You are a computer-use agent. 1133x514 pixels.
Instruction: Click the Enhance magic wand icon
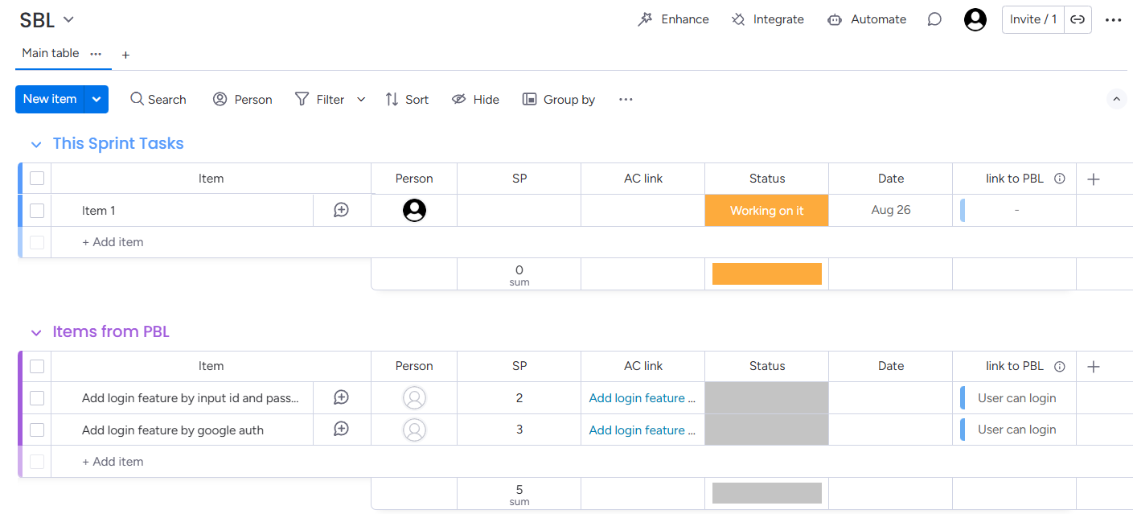coord(645,19)
